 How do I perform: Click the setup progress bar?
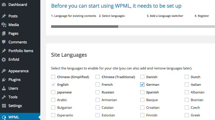(133, 27)
